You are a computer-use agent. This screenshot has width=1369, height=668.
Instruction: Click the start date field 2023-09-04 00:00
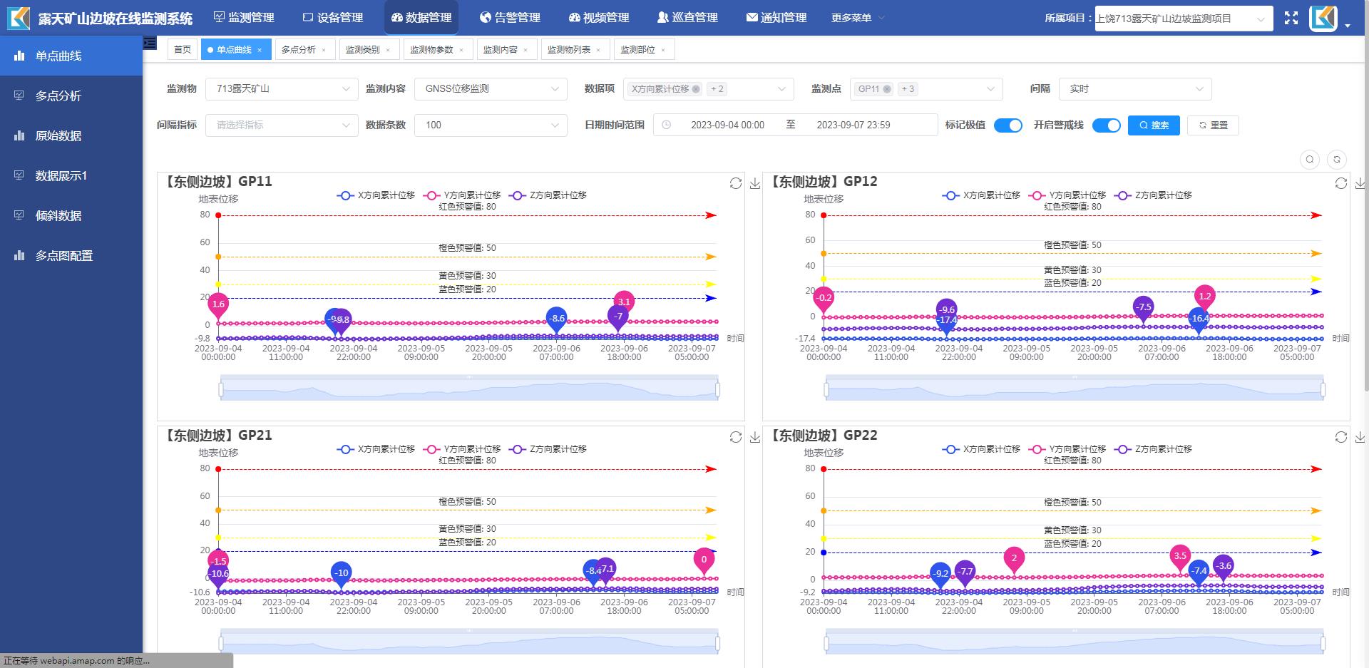coord(727,125)
